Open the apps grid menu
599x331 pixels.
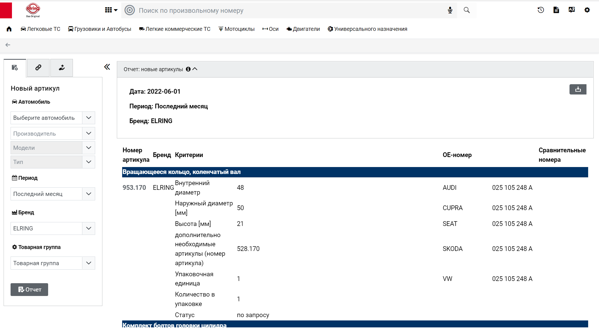click(111, 10)
